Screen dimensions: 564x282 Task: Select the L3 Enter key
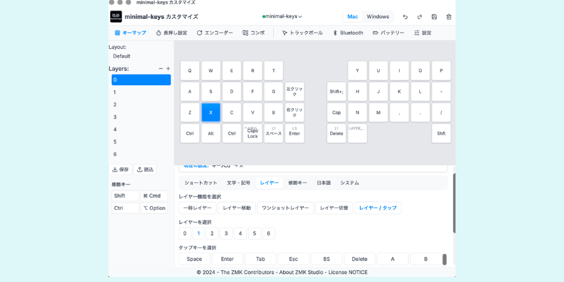295,133
